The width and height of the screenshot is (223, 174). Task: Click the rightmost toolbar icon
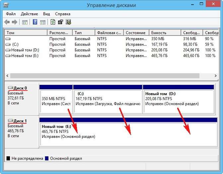tap(68, 22)
